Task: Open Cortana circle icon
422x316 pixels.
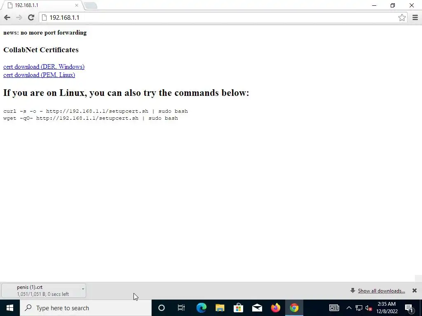Action: click(162, 308)
